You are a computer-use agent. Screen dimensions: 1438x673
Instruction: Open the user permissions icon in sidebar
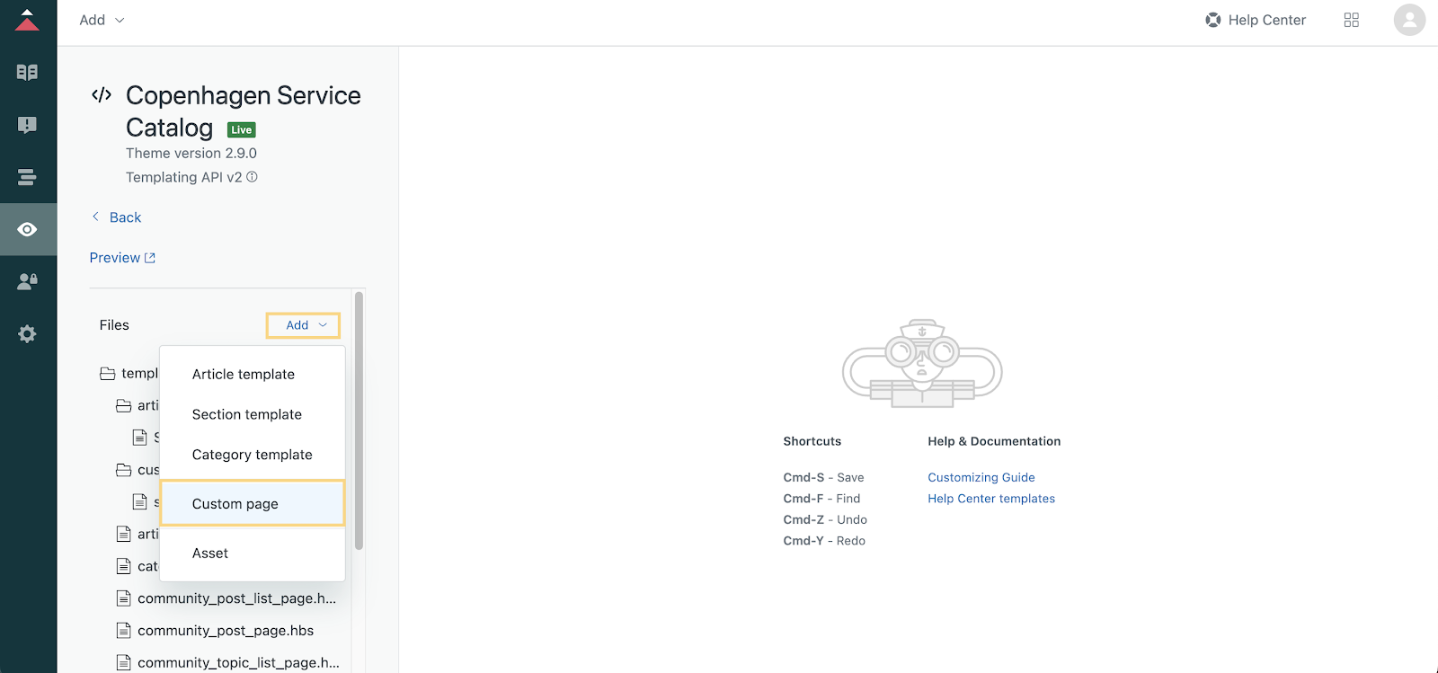pyautogui.click(x=27, y=281)
